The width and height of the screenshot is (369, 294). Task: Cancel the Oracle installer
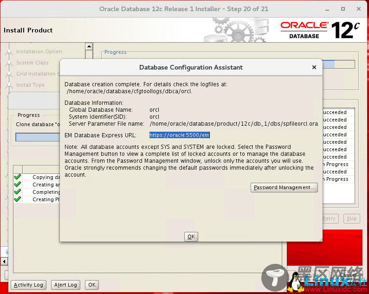click(x=348, y=275)
